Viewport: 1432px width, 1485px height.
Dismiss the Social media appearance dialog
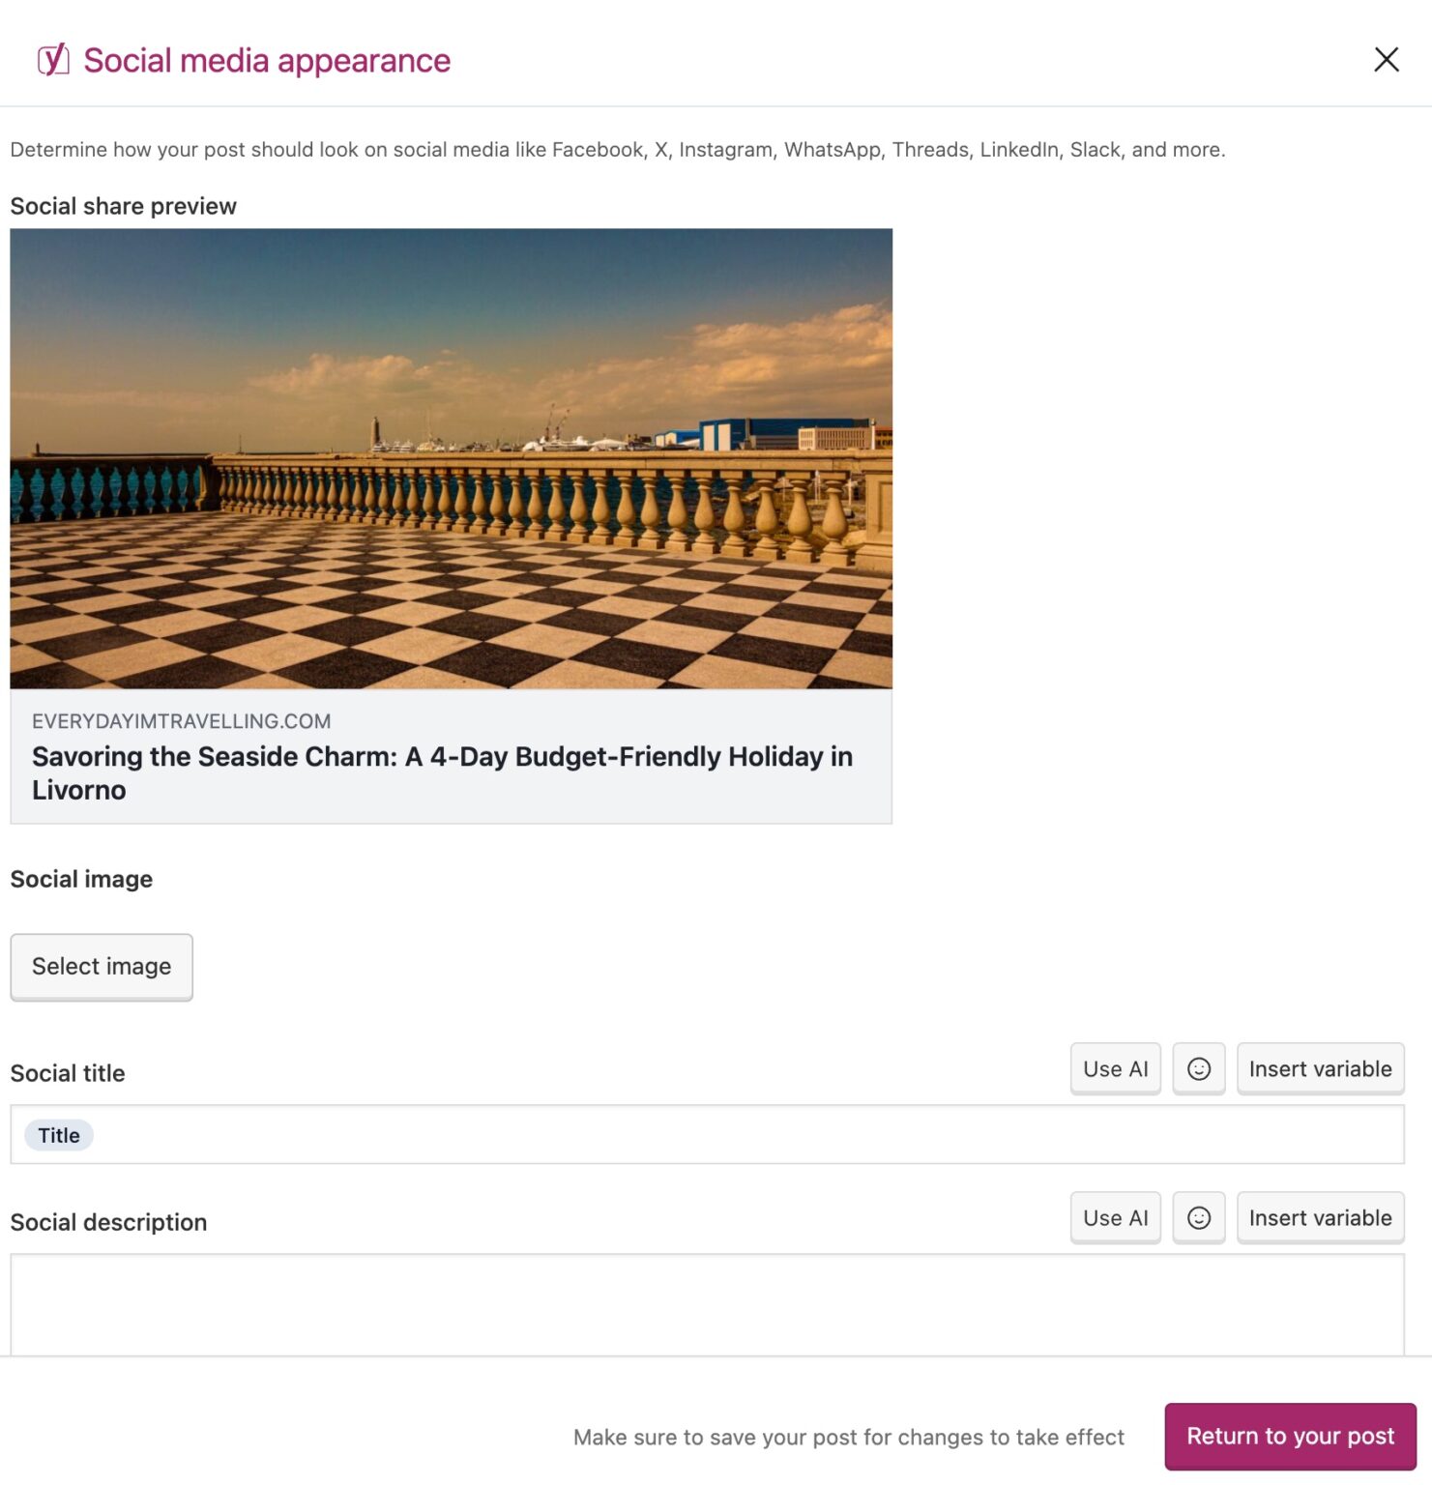coord(1386,59)
